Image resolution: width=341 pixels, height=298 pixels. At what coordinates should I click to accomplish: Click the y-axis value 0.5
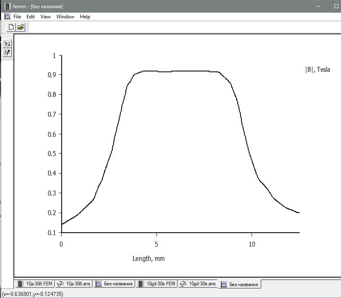coord(52,153)
